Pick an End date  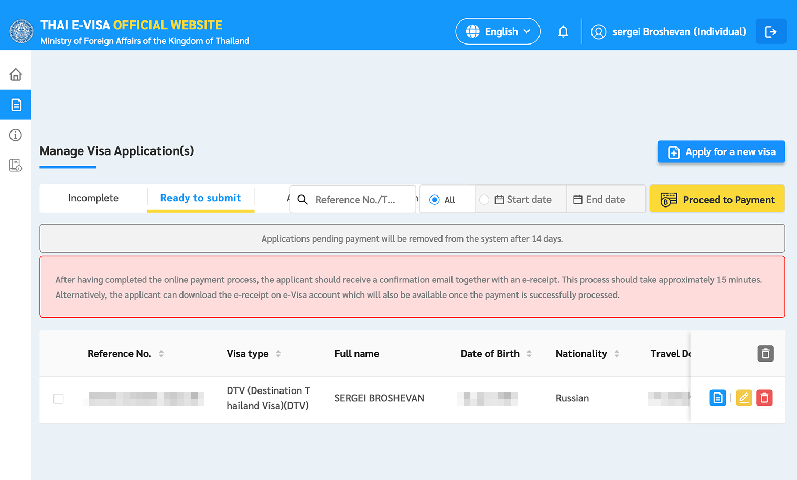599,200
